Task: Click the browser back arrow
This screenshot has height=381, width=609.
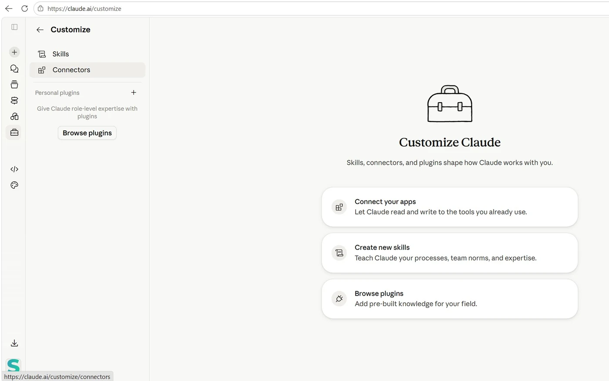Action: coord(9,8)
